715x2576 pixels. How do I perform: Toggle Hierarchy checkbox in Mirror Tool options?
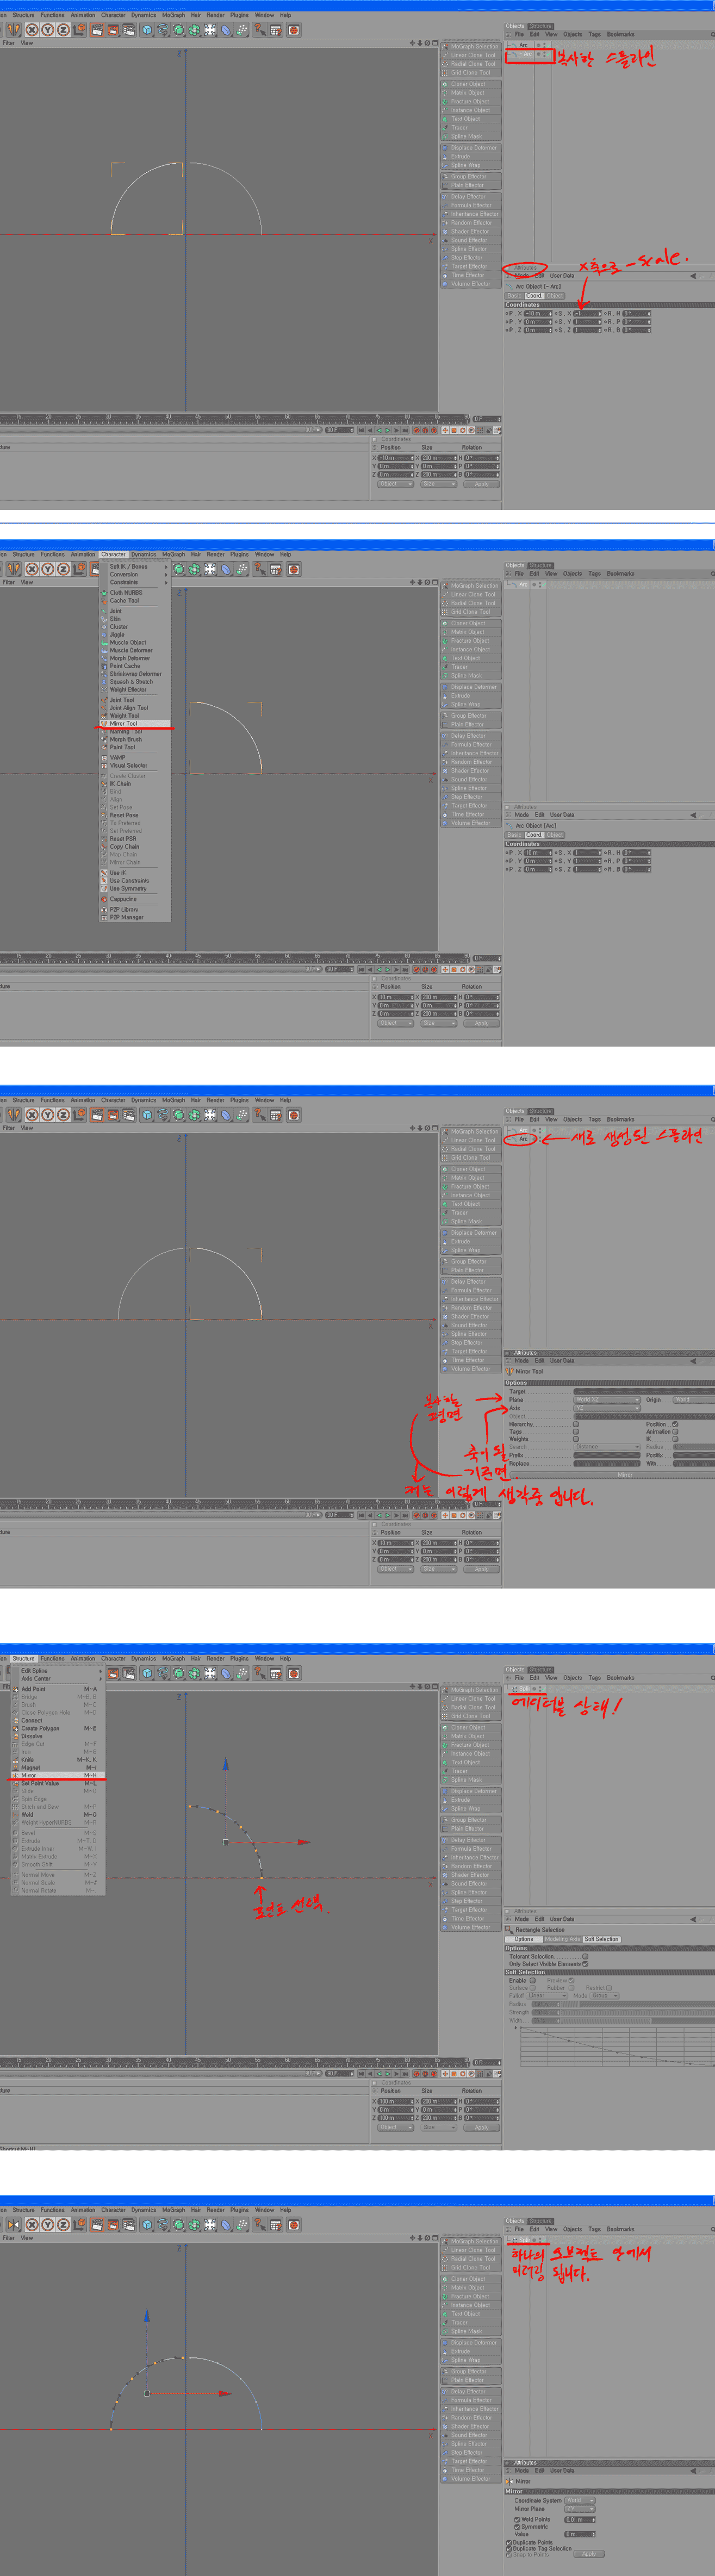click(576, 1424)
